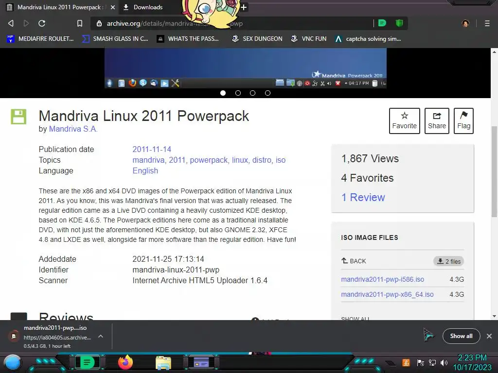Open the orange tray application icon
498x373 pixels.
click(x=406, y=362)
